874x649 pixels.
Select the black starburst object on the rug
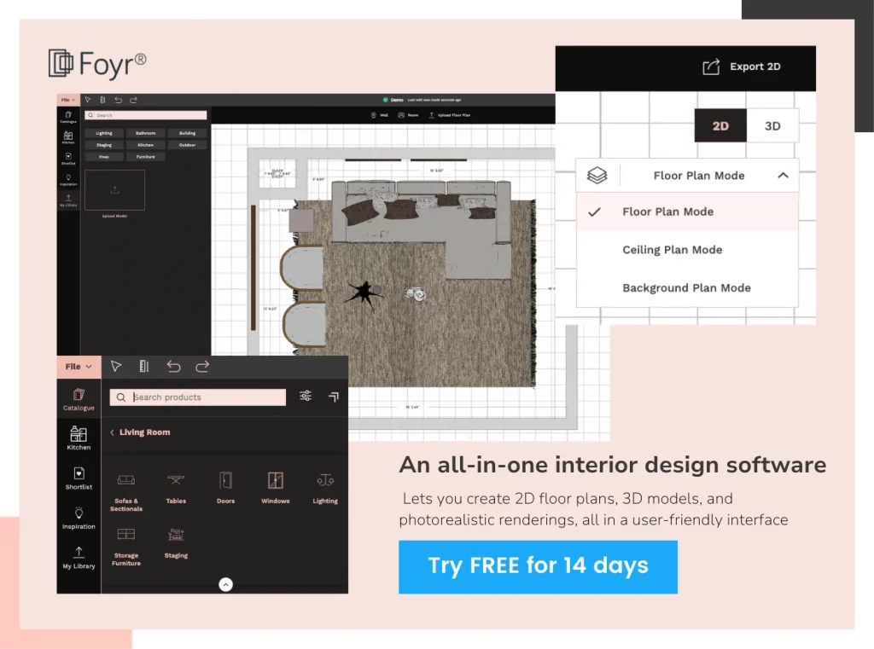tap(364, 292)
